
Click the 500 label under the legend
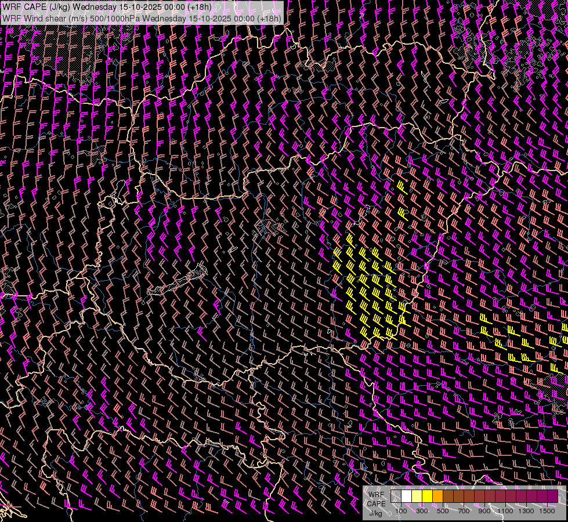point(443,511)
